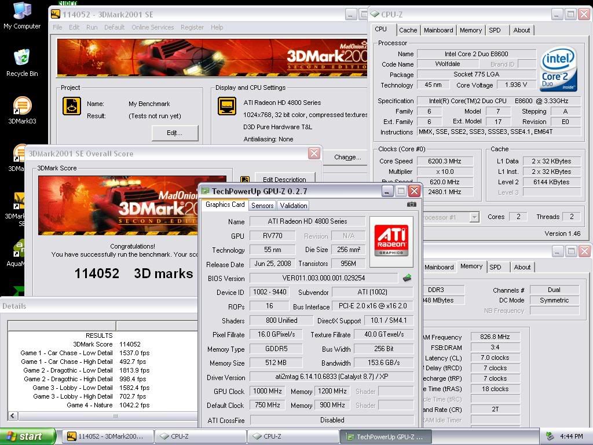Click the system tray network icon
The height and width of the screenshot is (445, 593).
click(x=550, y=436)
